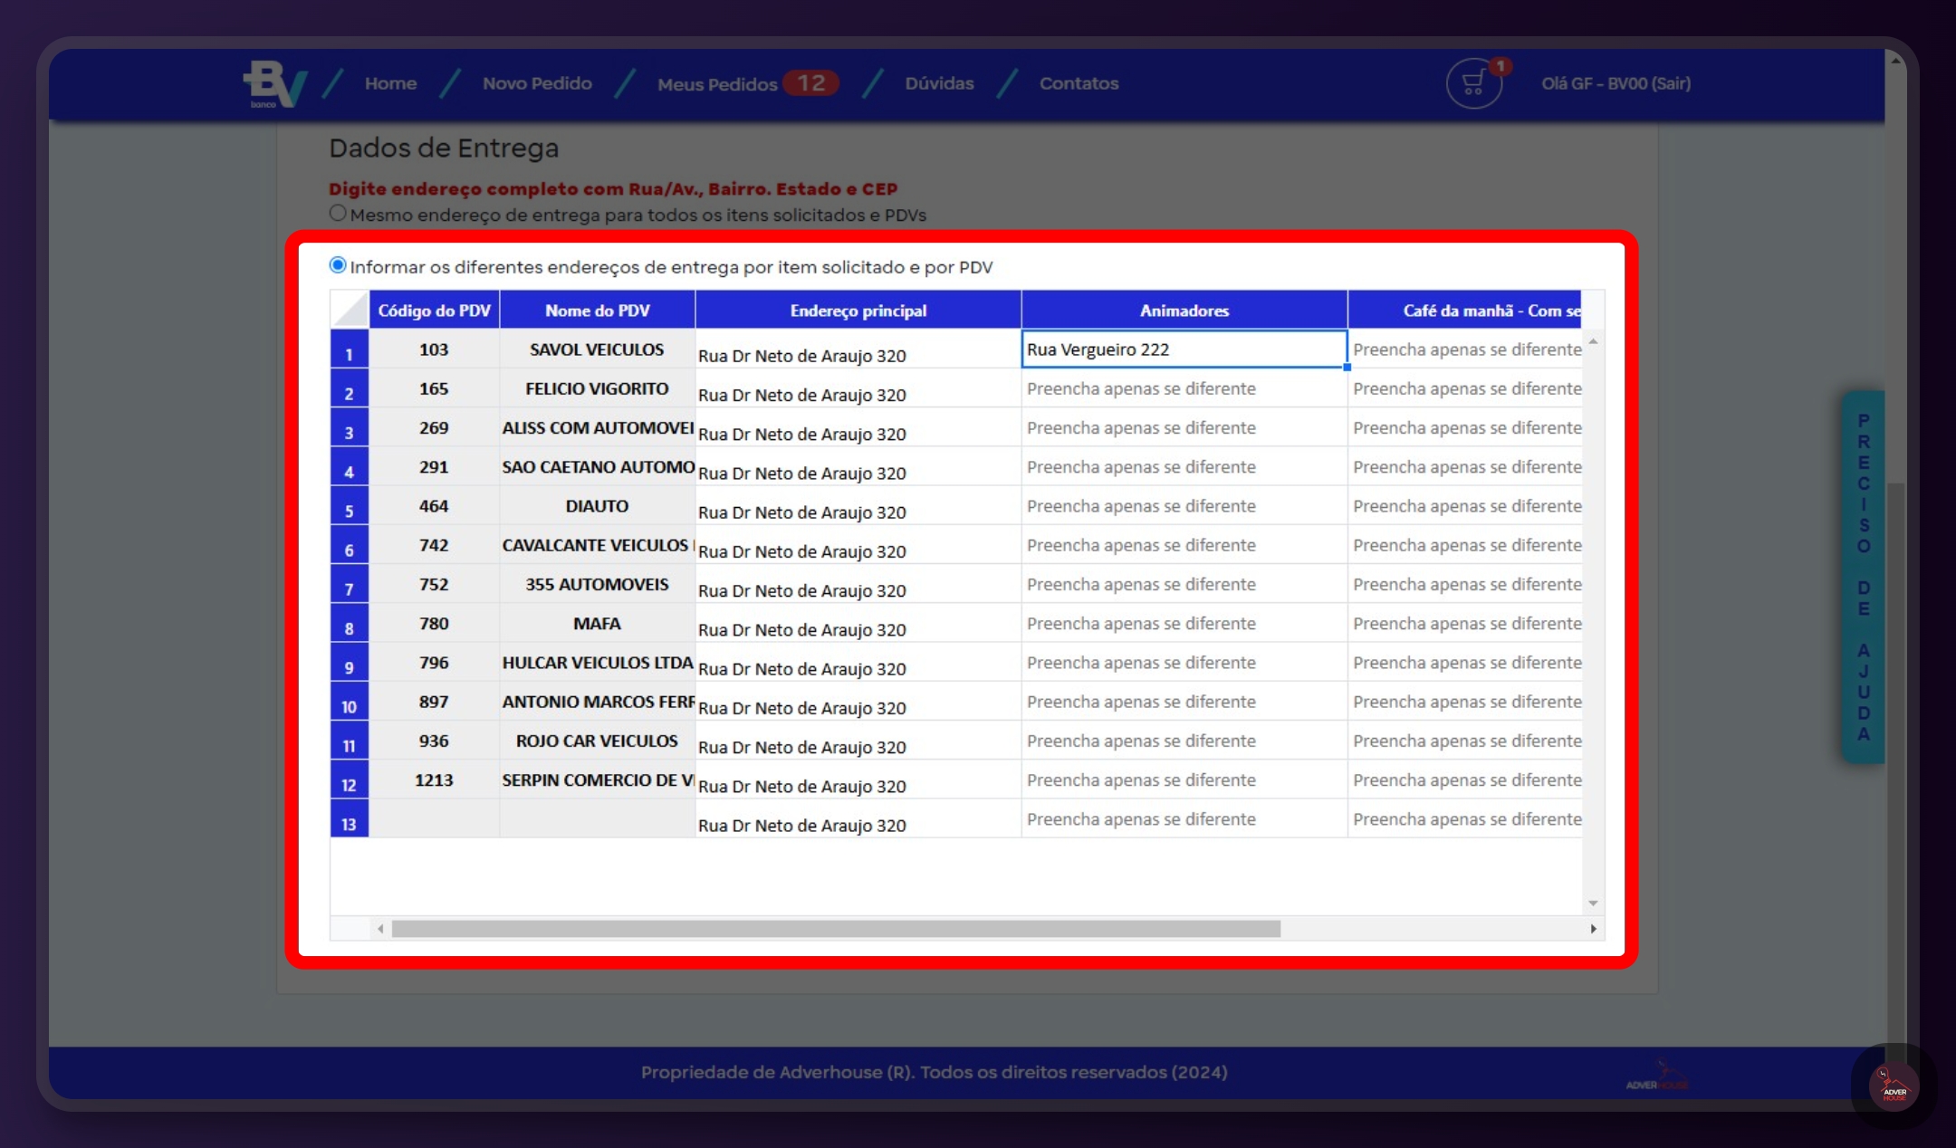Click 'Animadores' column header
Screen dimensions: 1956x1148
(1184, 310)
